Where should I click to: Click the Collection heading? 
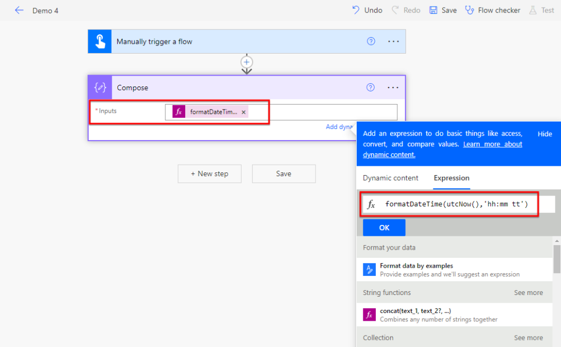tap(378, 338)
